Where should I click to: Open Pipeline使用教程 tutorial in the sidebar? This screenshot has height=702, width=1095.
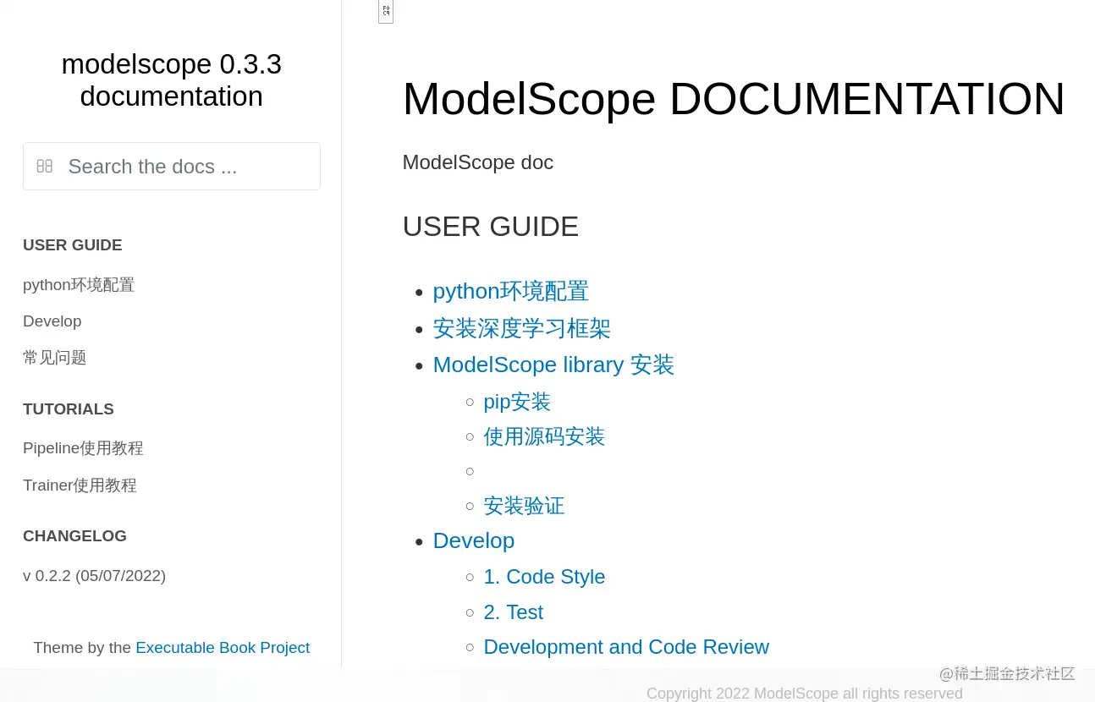click(x=83, y=448)
